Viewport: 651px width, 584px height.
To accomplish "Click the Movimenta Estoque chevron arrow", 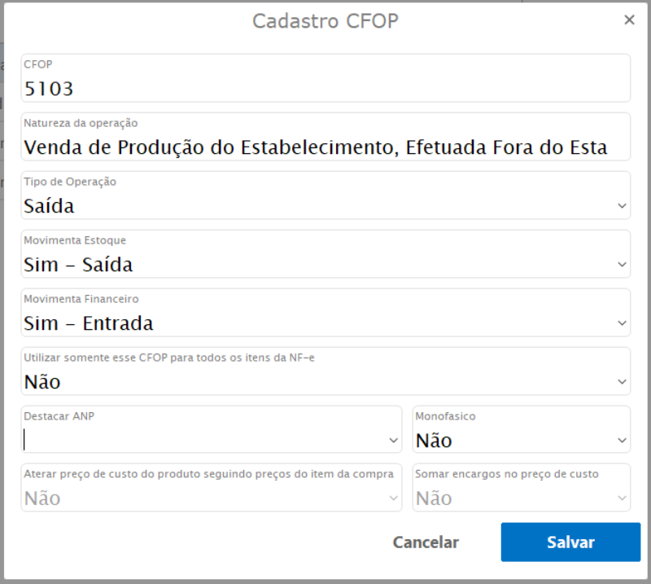I will tap(622, 265).
